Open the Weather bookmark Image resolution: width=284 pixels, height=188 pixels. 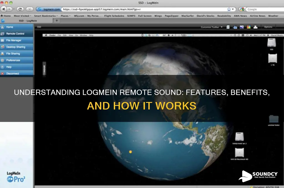coord(273,16)
